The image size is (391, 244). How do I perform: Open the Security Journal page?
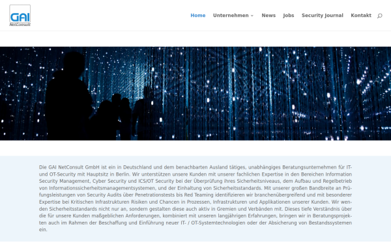(x=323, y=16)
